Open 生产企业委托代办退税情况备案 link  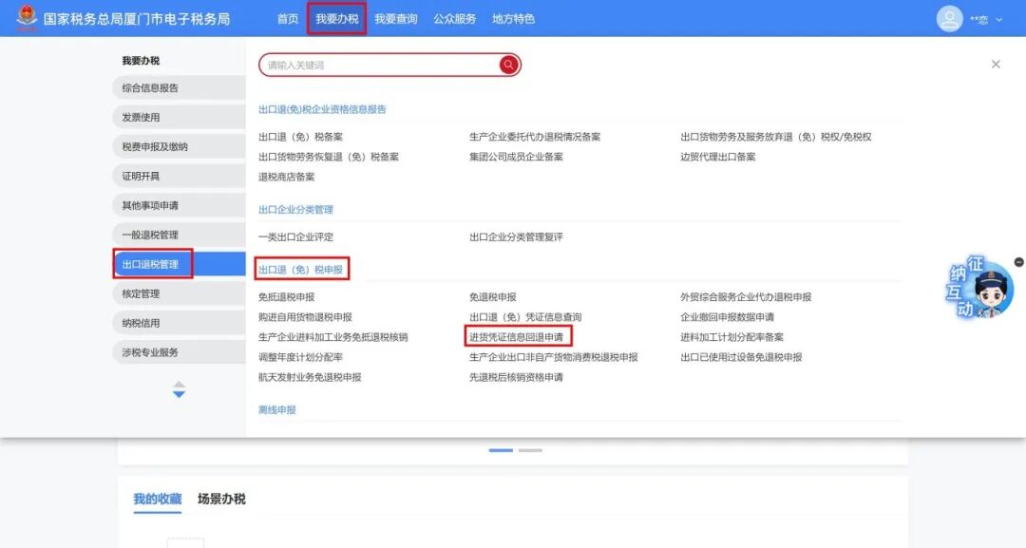coord(535,137)
